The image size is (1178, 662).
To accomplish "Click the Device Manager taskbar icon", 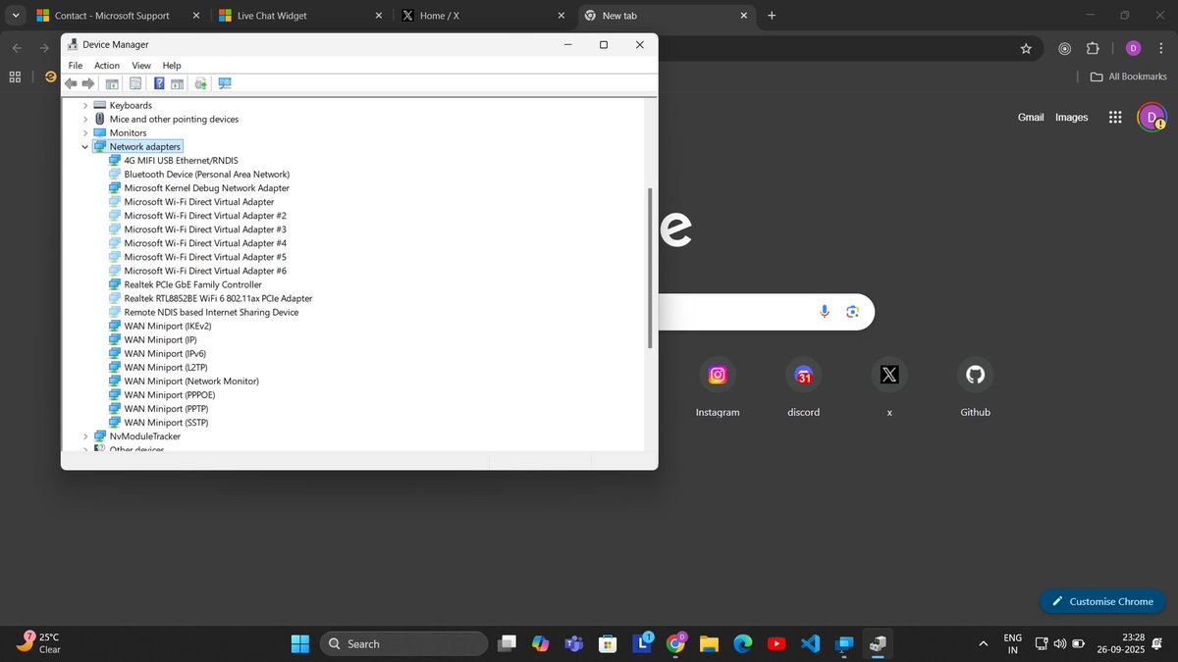I will [x=878, y=643].
